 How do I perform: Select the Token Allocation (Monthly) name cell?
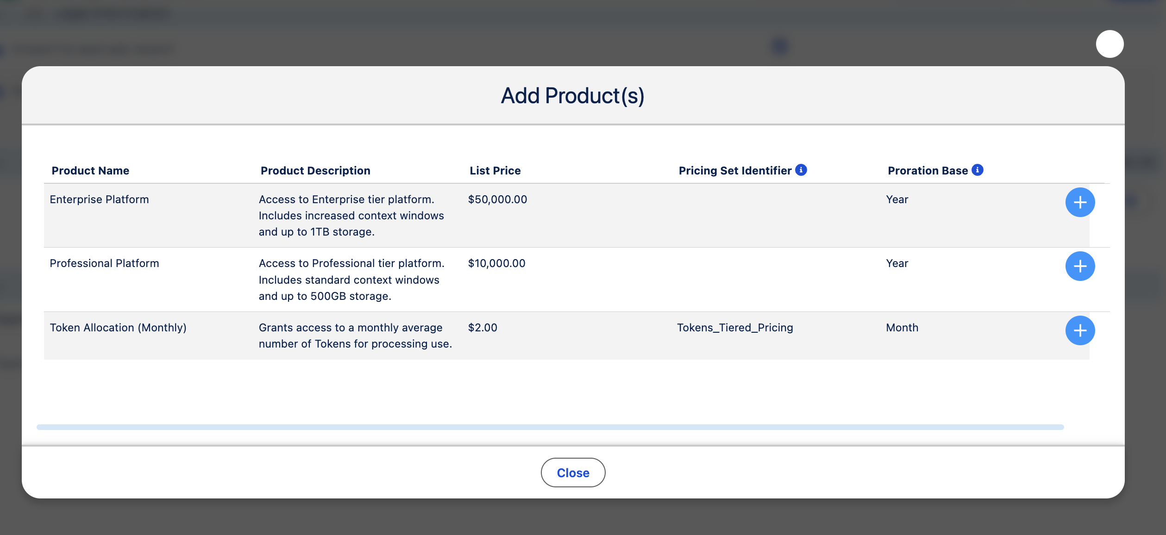pos(118,328)
